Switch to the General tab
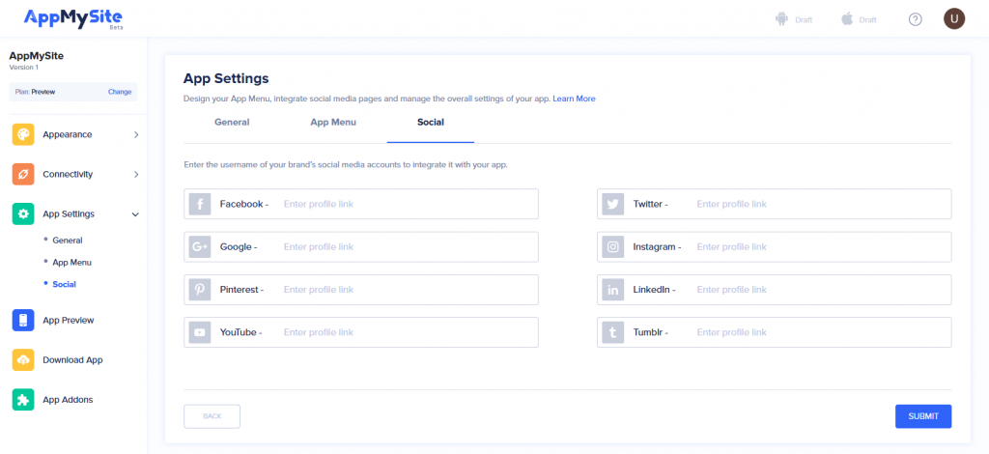 tap(232, 123)
